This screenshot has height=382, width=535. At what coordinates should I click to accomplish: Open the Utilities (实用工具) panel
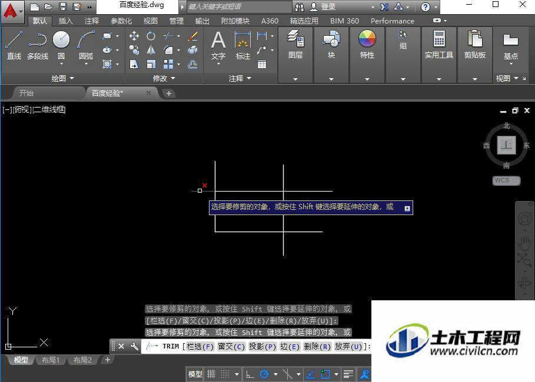pyautogui.click(x=439, y=44)
